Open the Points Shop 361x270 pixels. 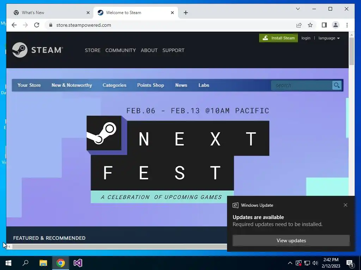tap(151, 85)
